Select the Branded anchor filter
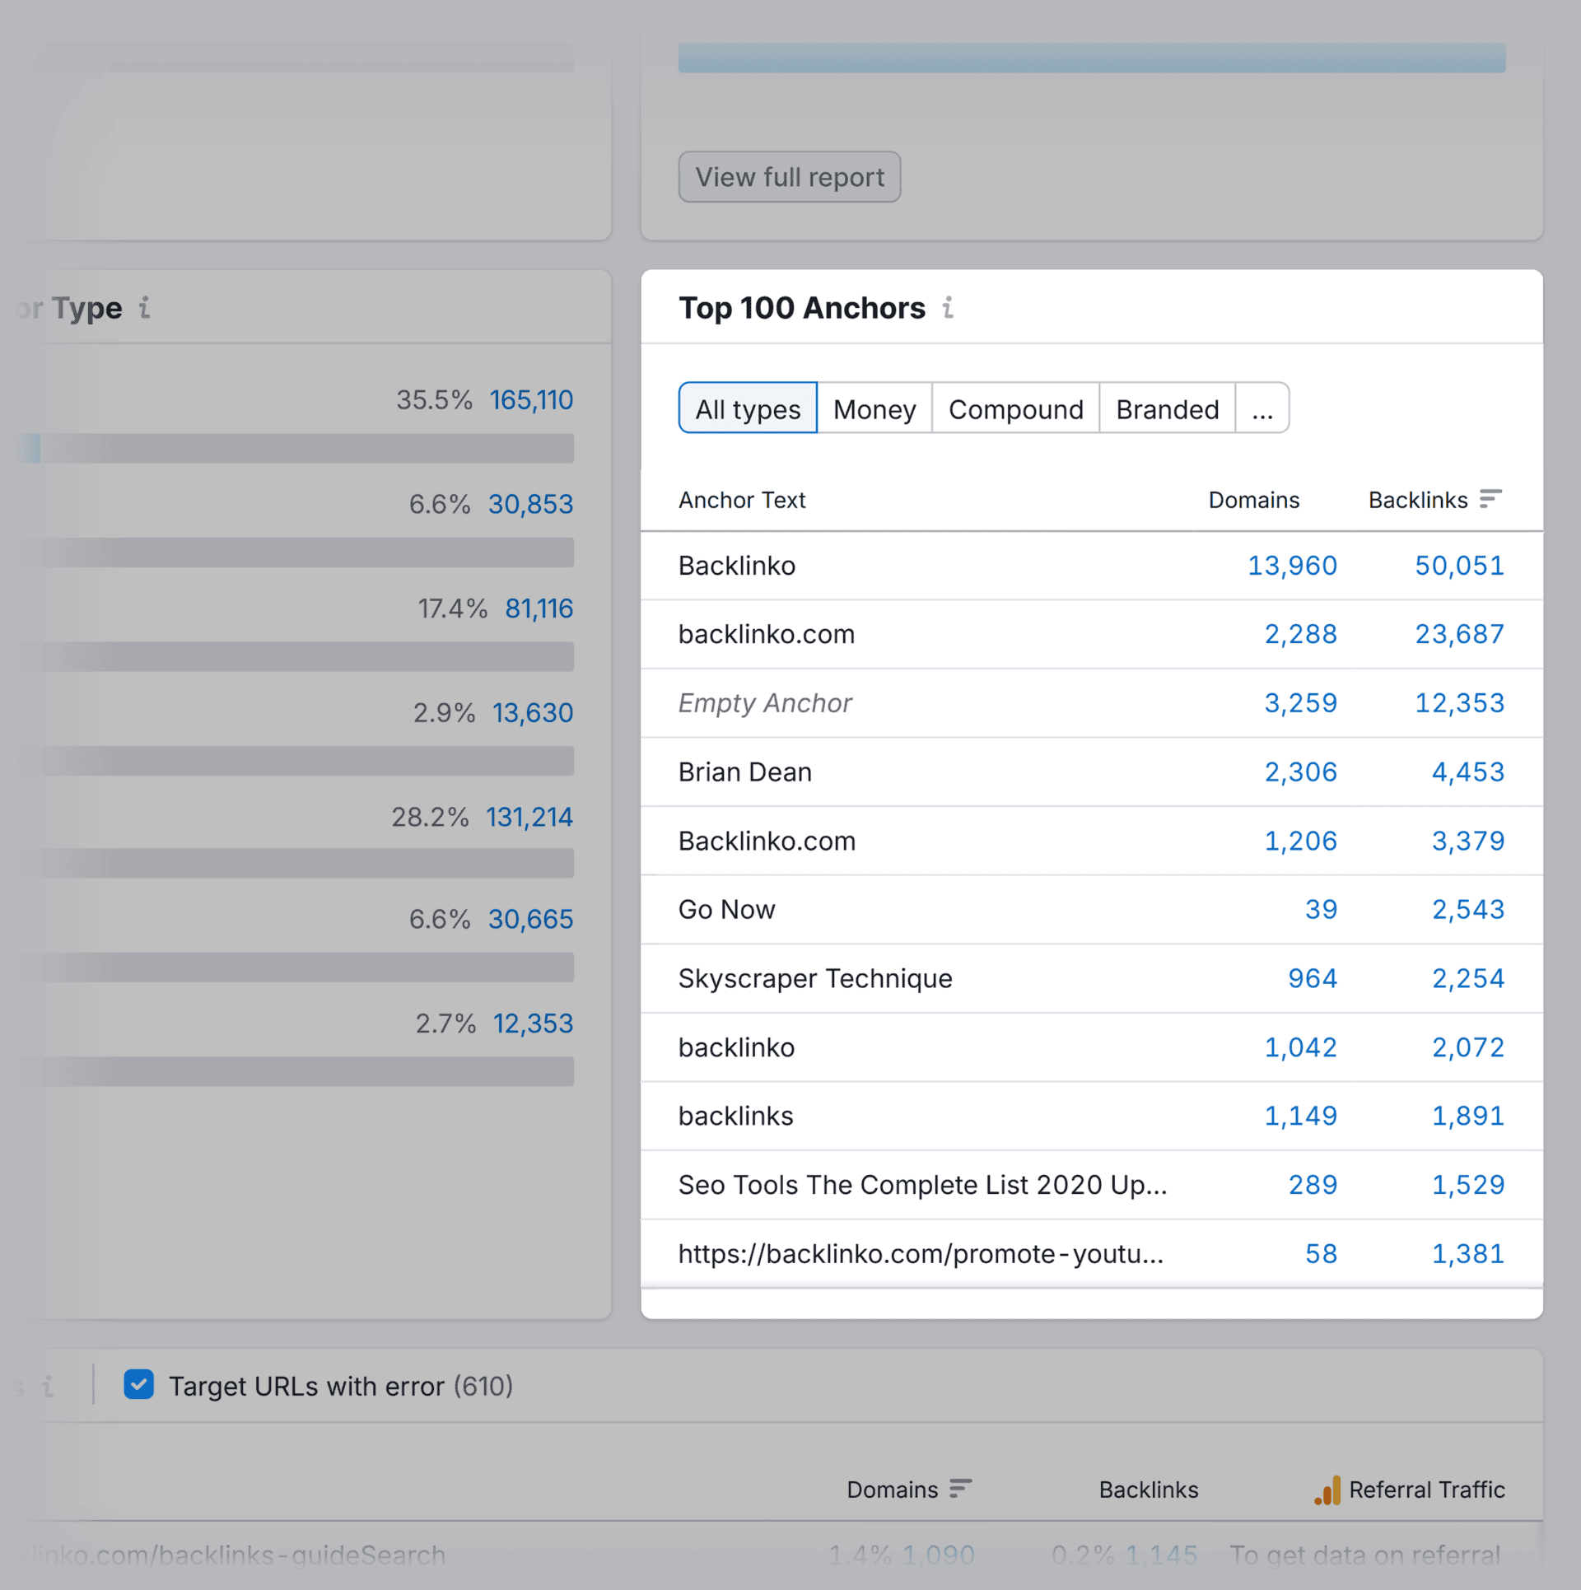The height and width of the screenshot is (1590, 1581). click(1168, 409)
